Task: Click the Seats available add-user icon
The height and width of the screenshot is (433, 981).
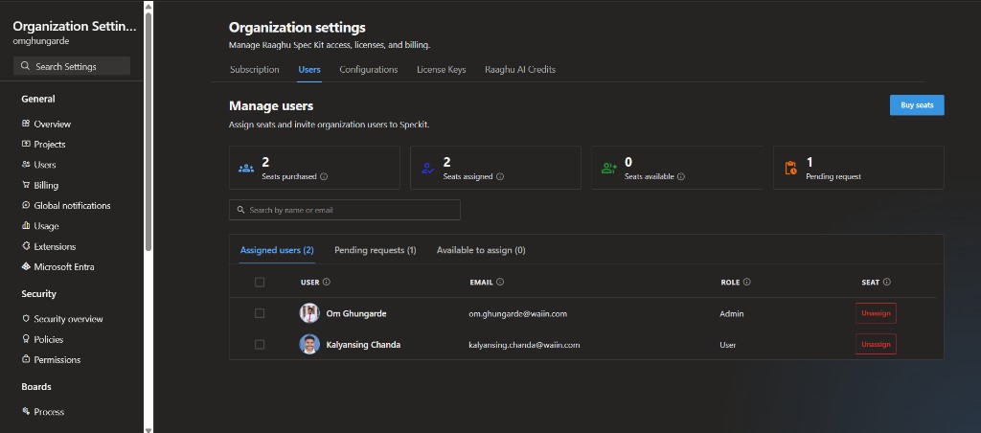Action: click(608, 168)
